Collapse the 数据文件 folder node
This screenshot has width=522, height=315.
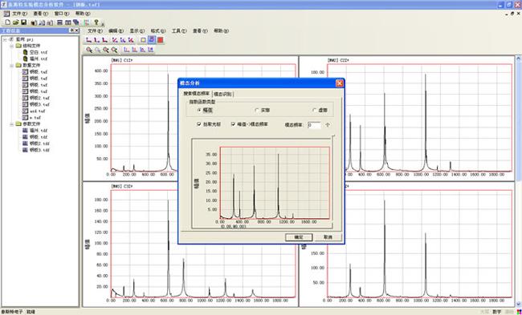(12, 65)
